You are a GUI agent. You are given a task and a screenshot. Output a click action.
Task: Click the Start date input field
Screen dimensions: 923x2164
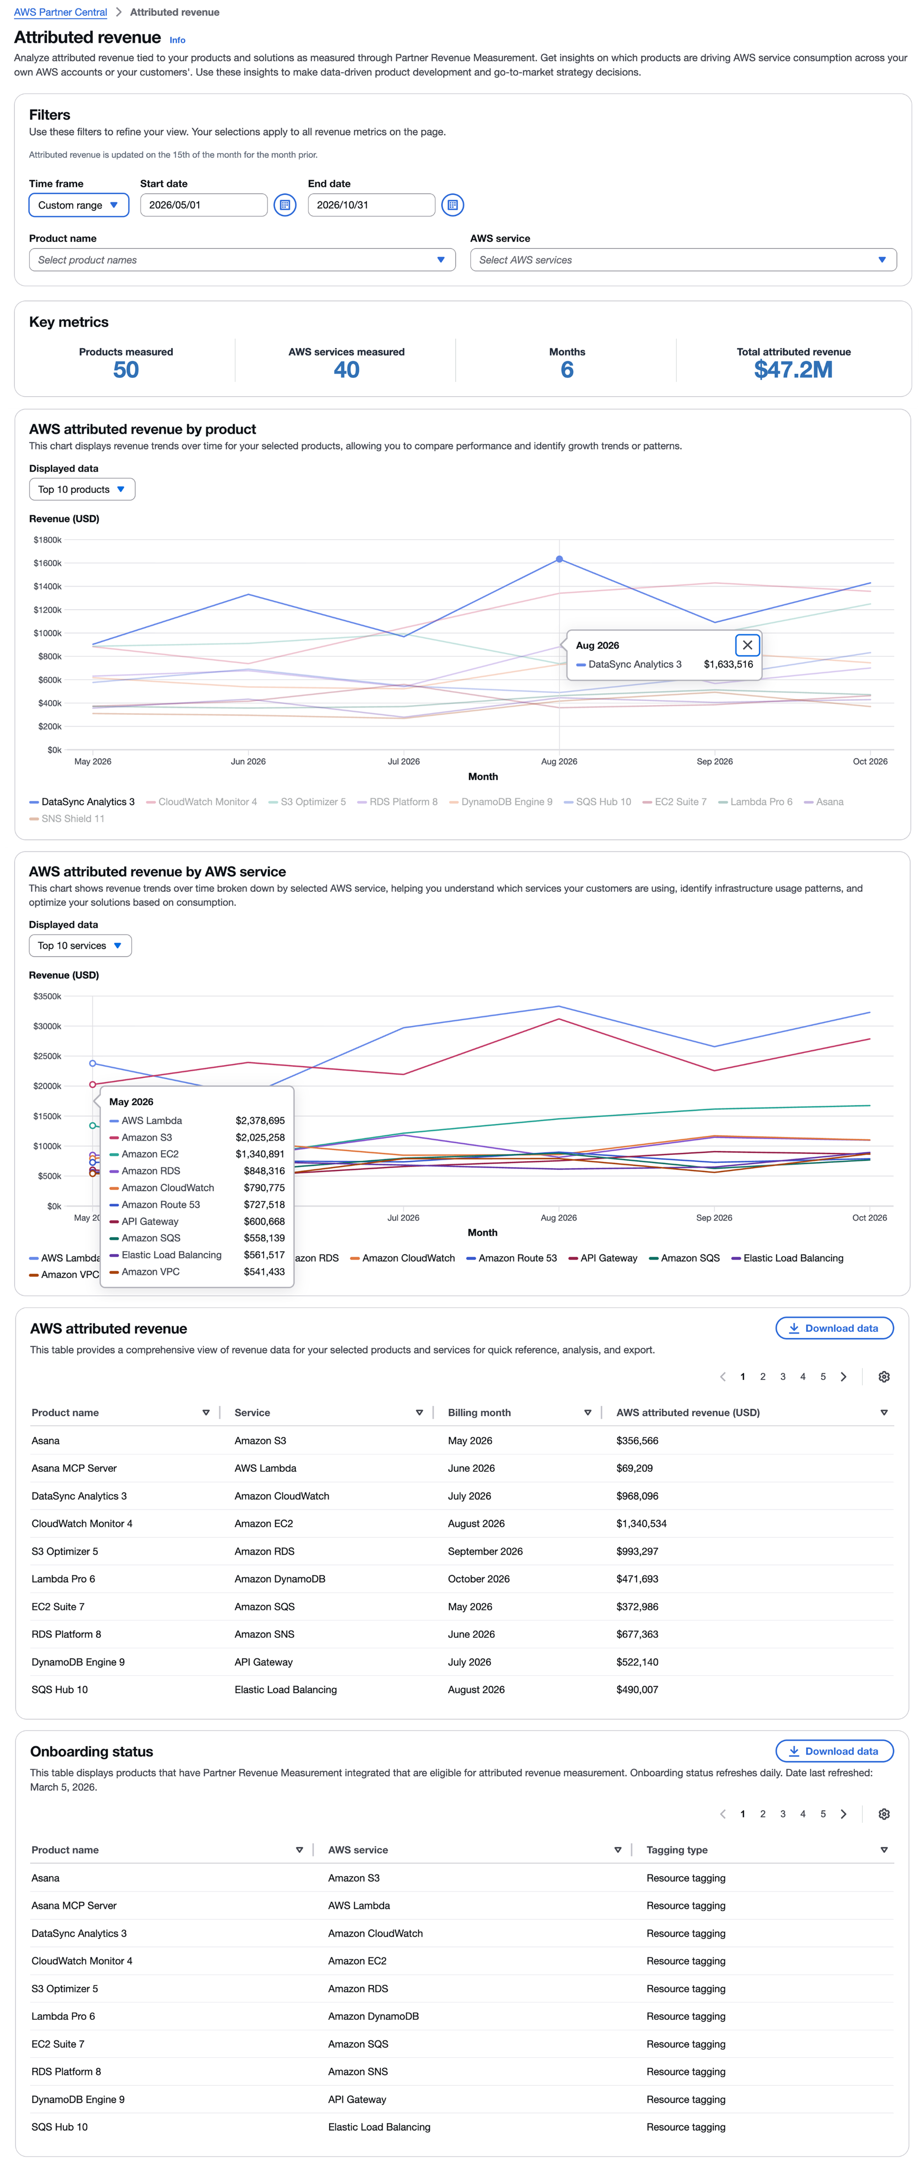pos(203,205)
